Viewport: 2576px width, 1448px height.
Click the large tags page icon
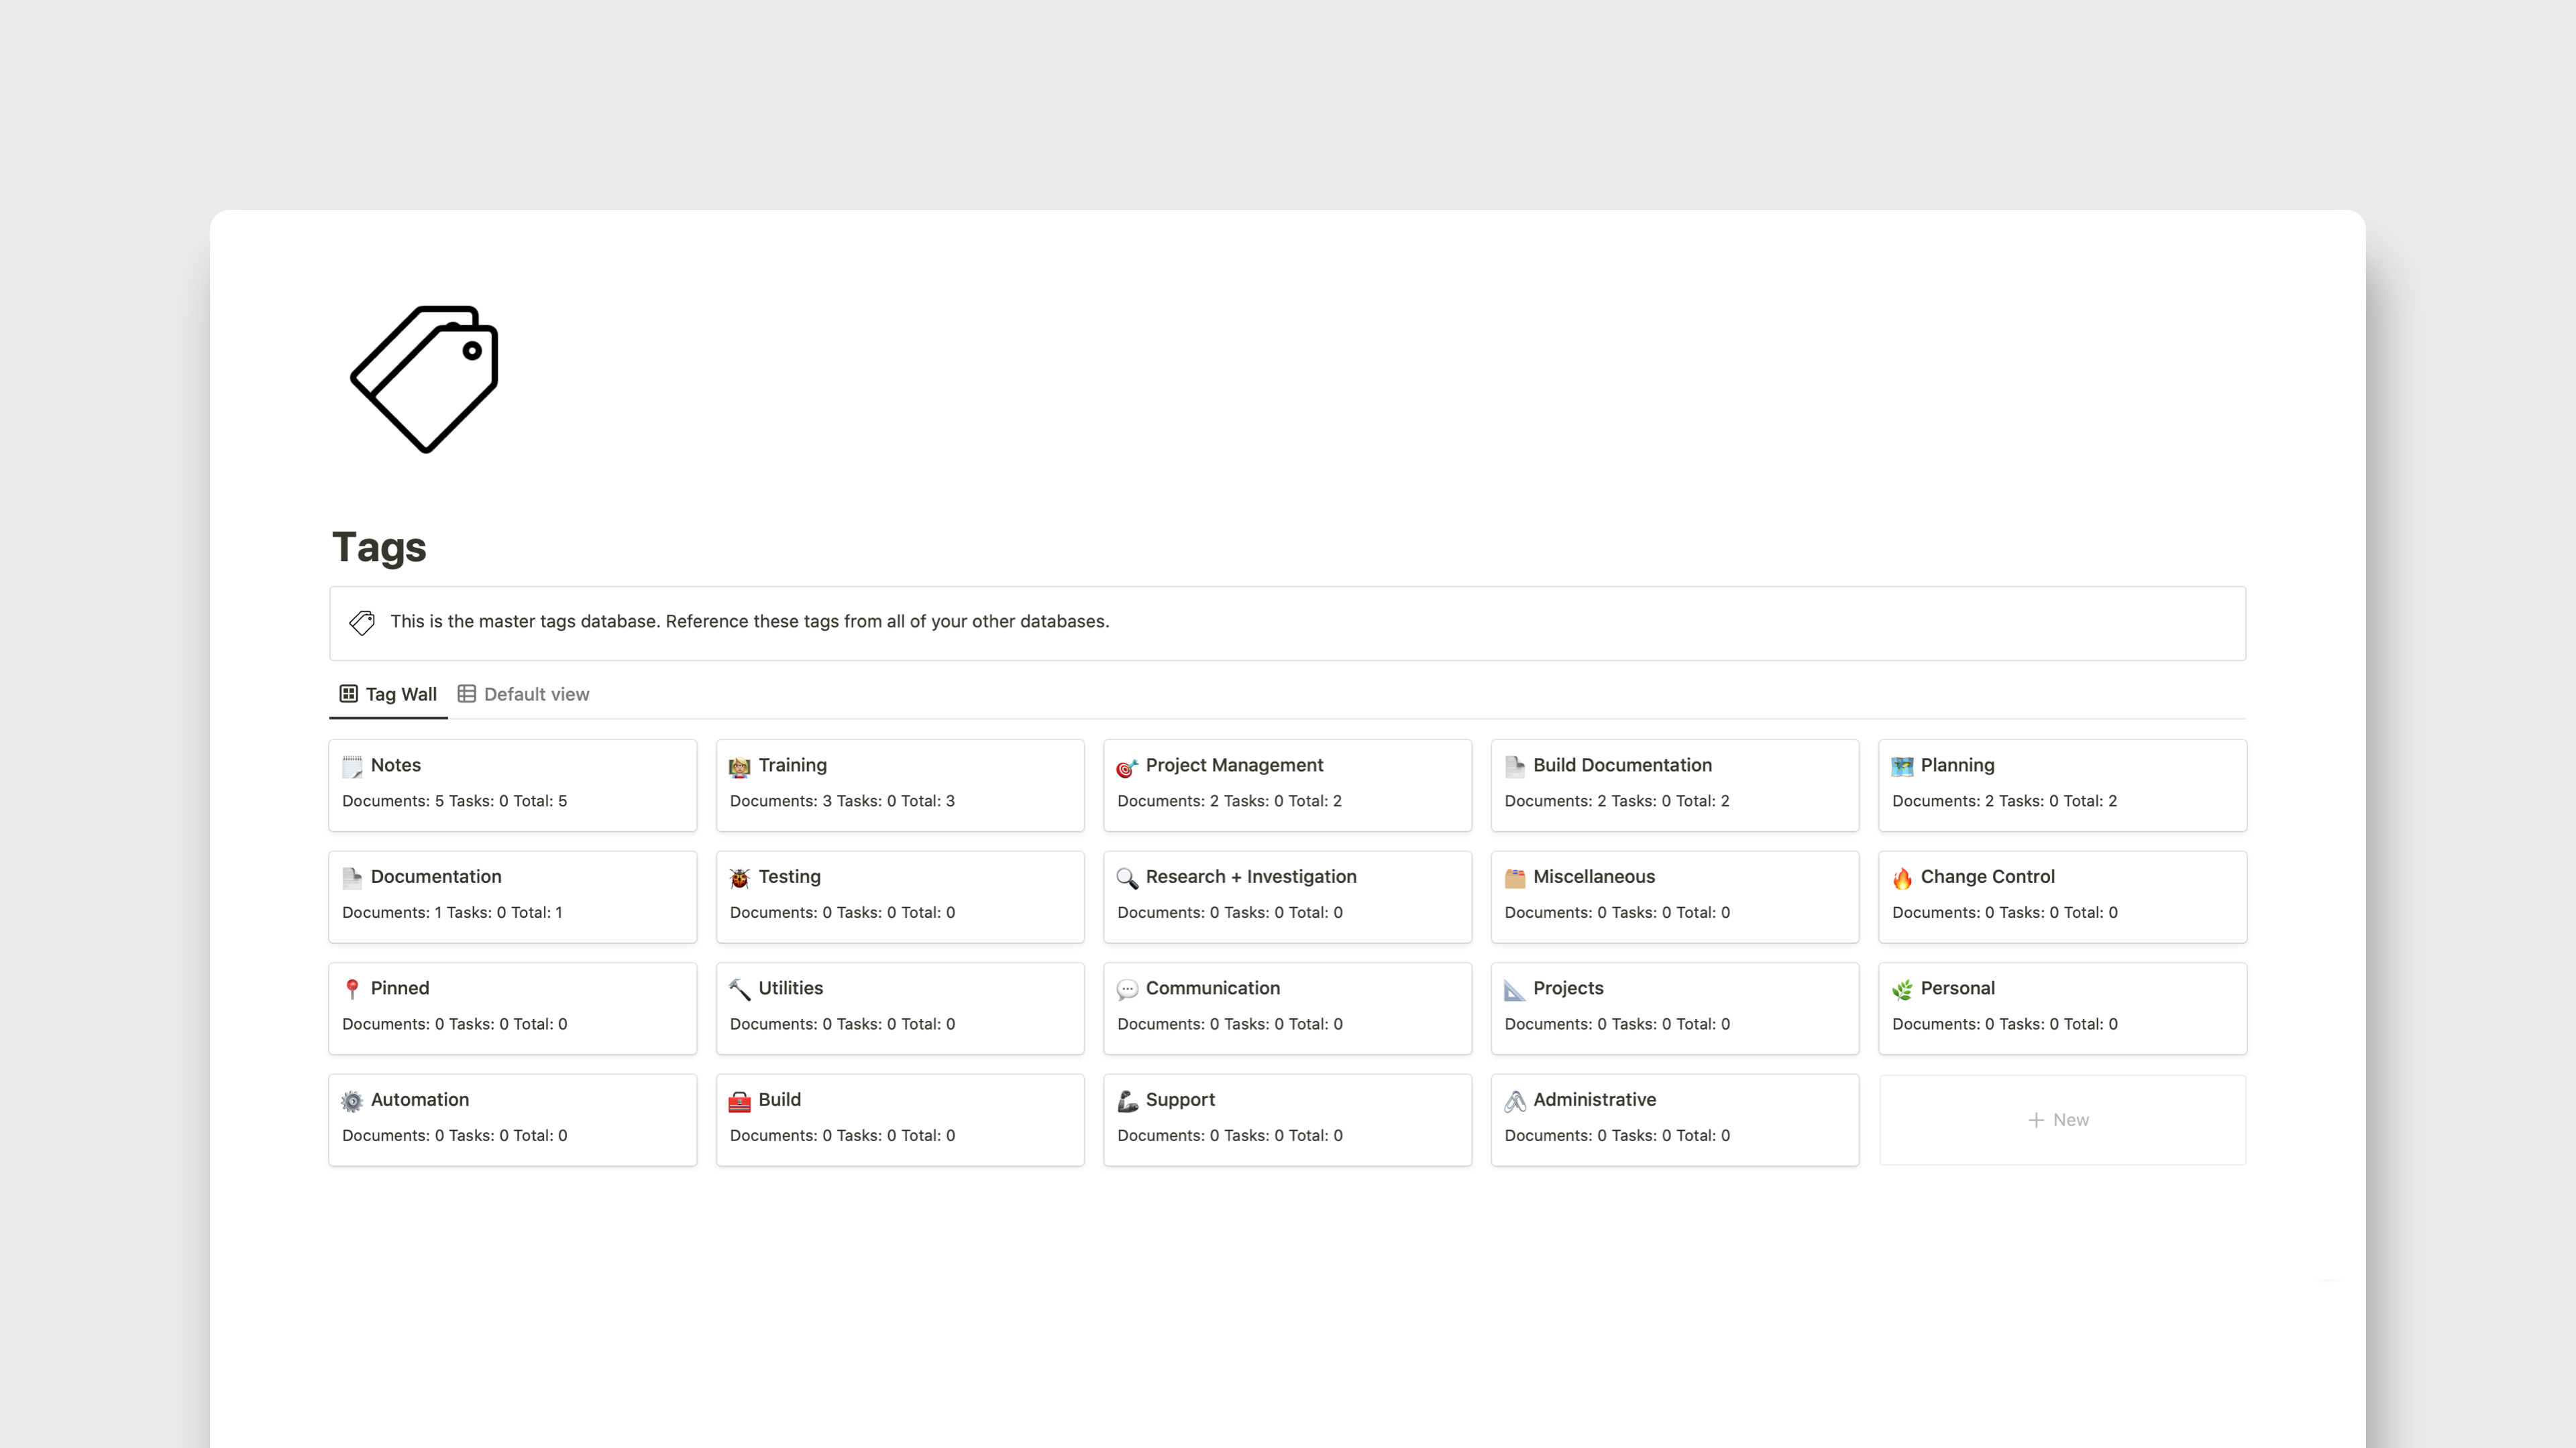click(424, 379)
